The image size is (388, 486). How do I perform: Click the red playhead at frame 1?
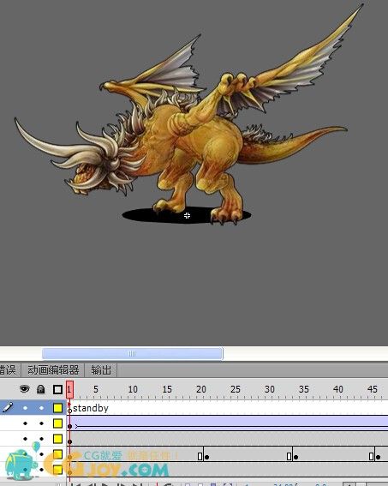[x=69, y=389]
